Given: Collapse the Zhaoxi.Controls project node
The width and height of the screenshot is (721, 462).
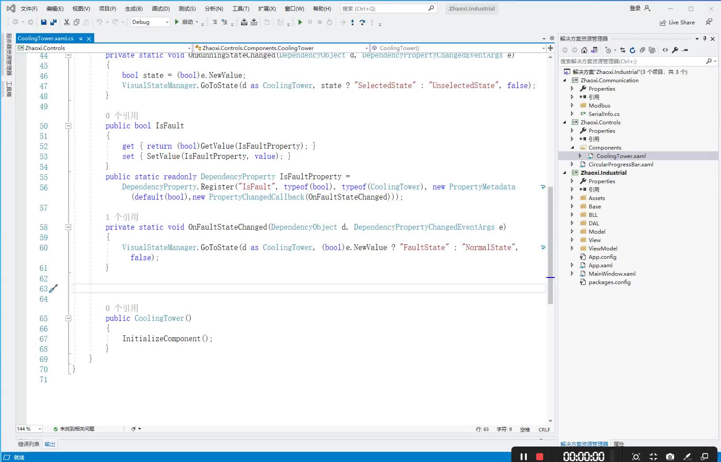Looking at the screenshot, I should point(564,123).
